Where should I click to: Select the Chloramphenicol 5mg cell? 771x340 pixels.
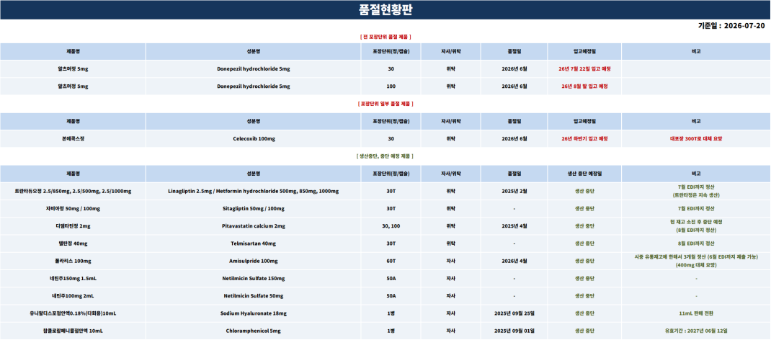[254, 331]
